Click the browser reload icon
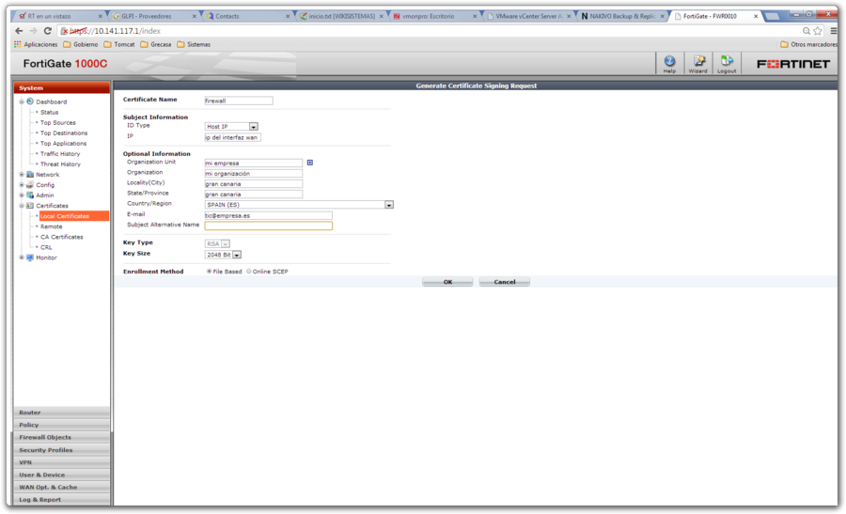 click(x=48, y=31)
